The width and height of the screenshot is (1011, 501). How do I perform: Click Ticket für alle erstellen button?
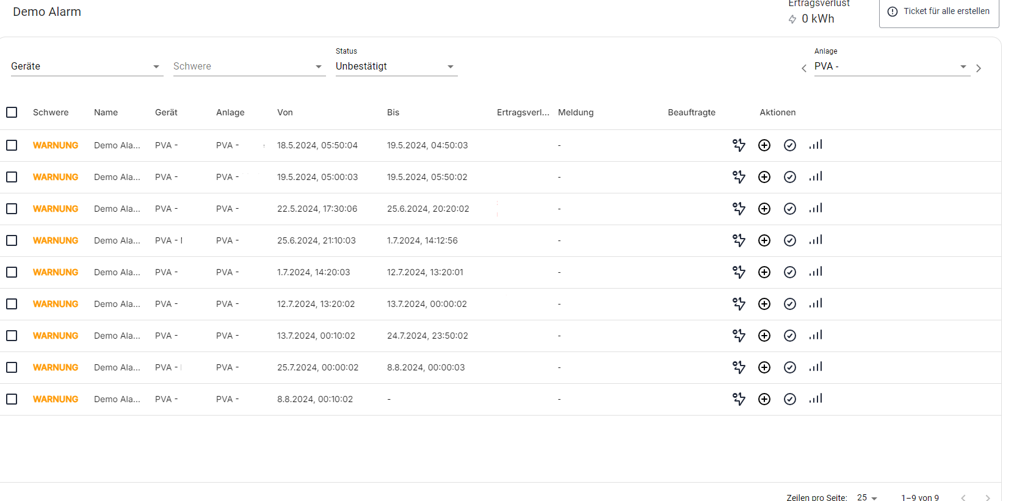coord(939,12)
